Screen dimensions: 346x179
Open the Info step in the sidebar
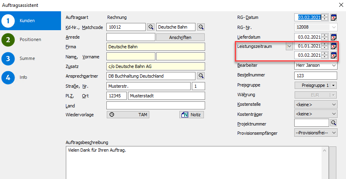click(x=23, y=77)
